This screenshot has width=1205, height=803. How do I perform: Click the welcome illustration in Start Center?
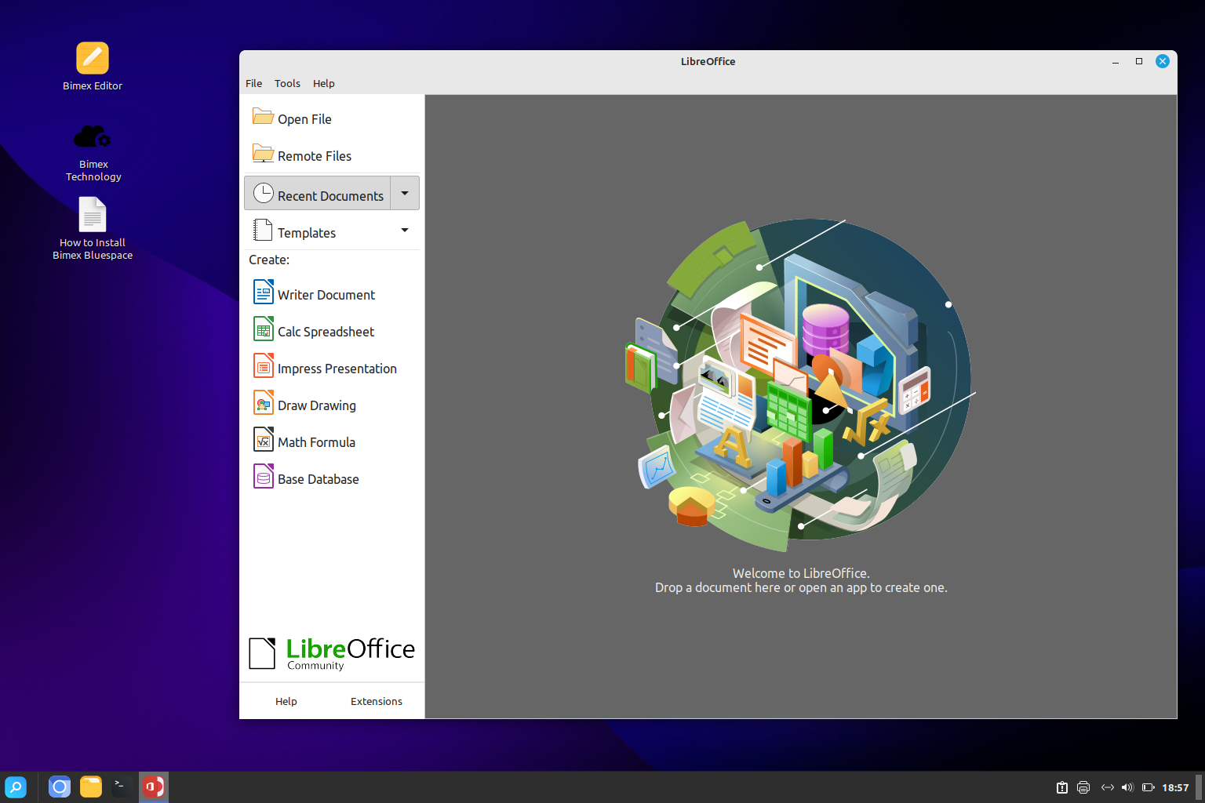coord(801,384)
